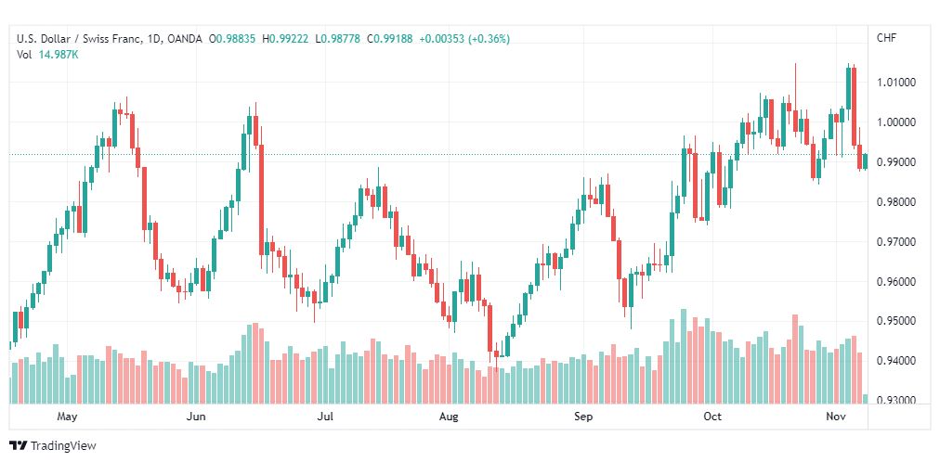This screenshot has width=940, height=462.
Task: Select the Jun marker on the time axis
Action: click(x=196, y=417)
